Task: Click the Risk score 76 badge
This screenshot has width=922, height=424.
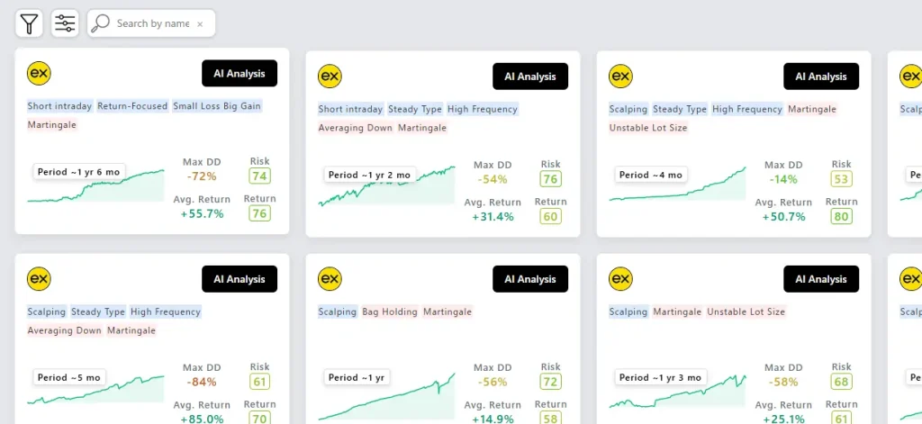Action: pyautogui.click(x=550, y=180)
